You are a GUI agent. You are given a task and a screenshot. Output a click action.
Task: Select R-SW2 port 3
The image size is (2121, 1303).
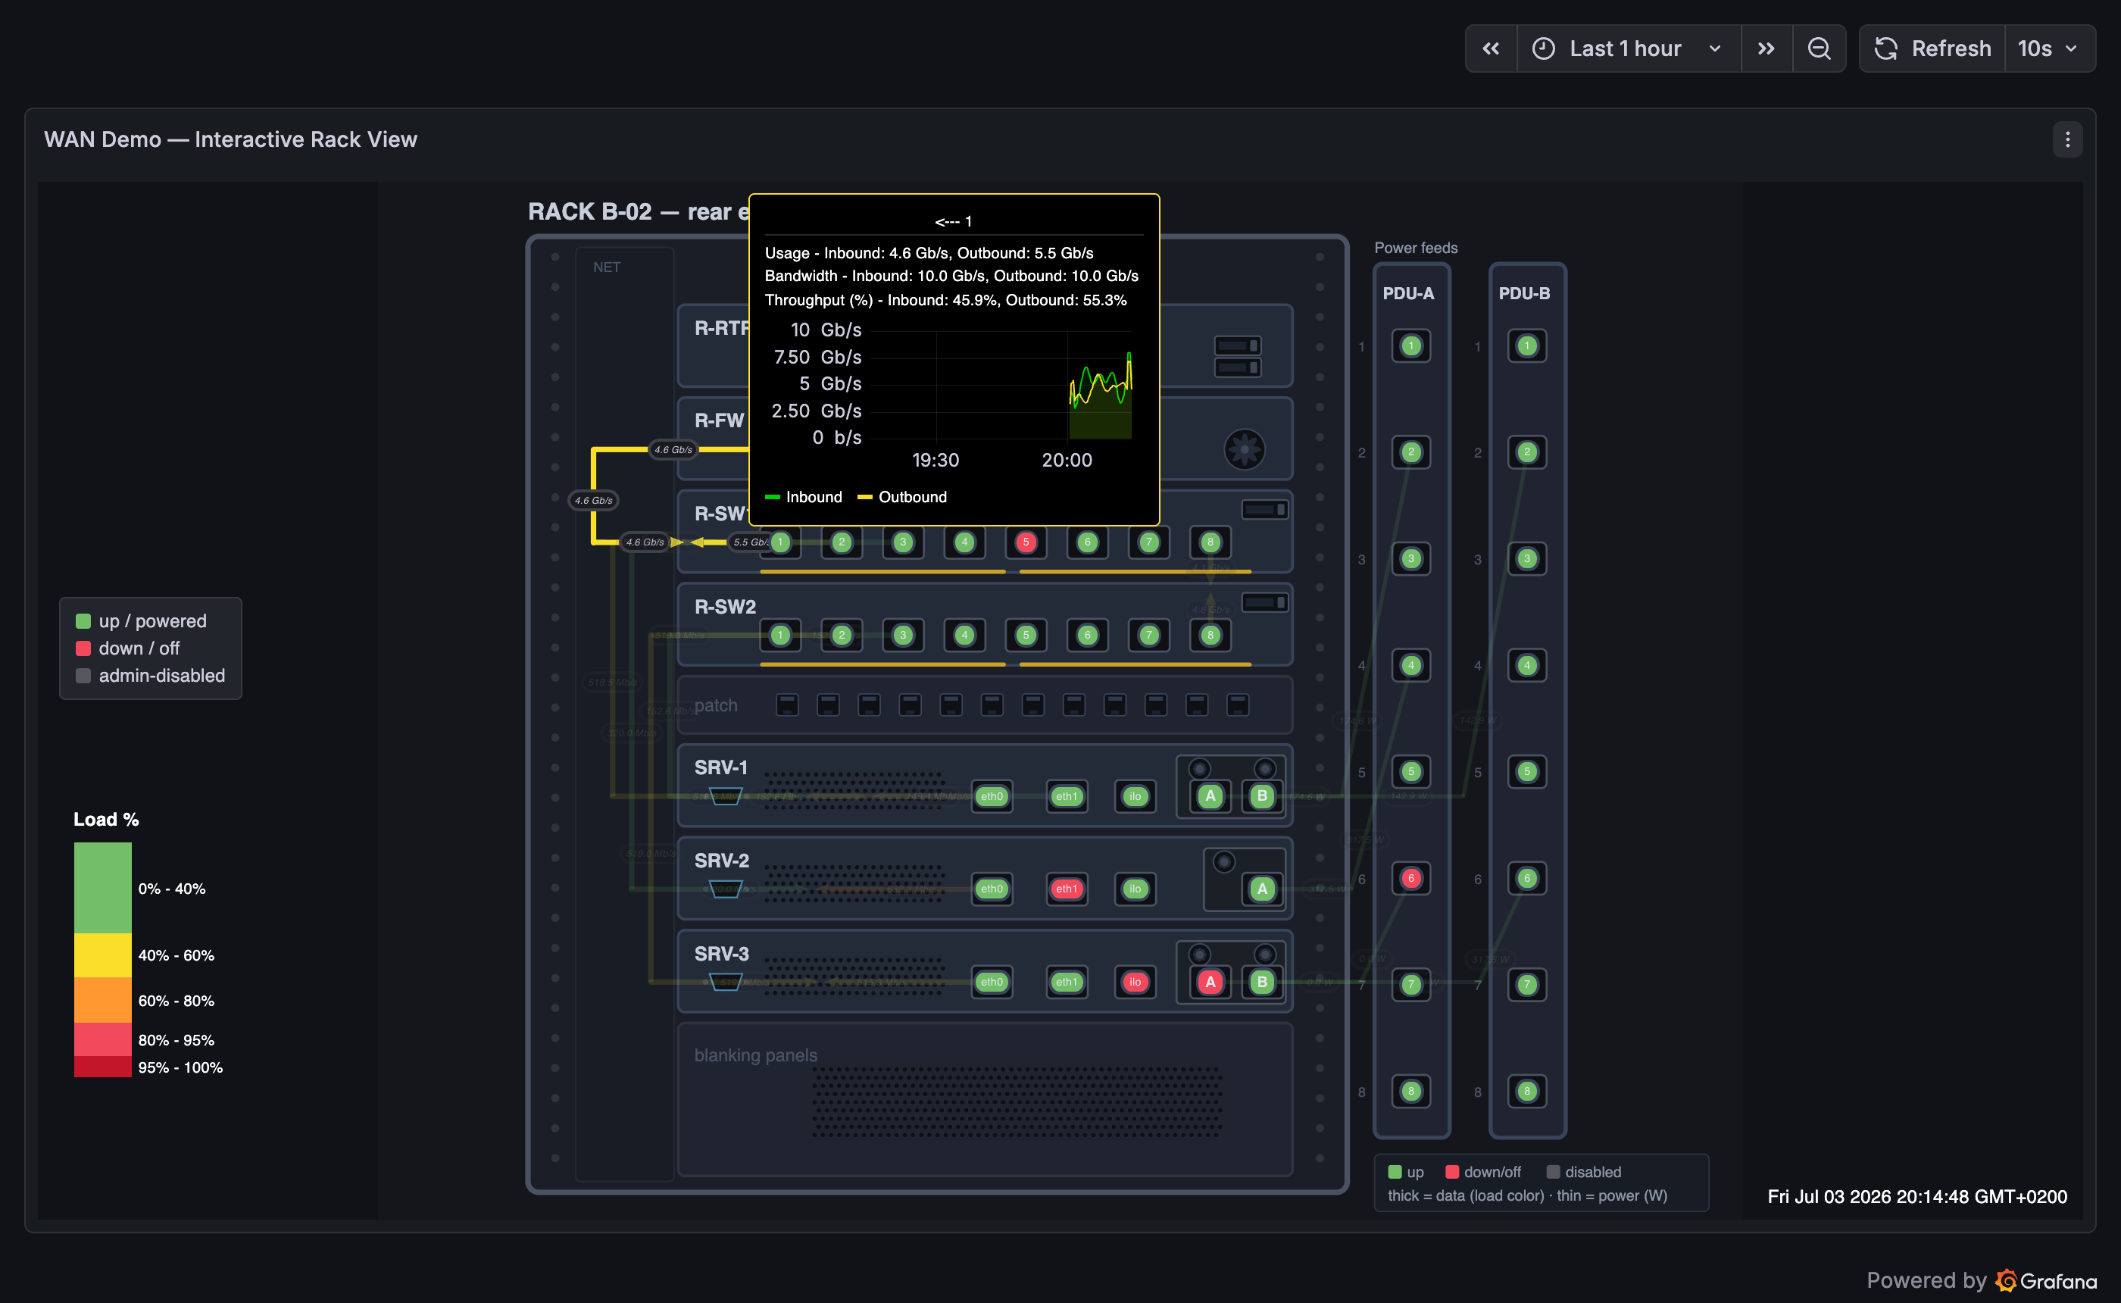tap(903, 635)
